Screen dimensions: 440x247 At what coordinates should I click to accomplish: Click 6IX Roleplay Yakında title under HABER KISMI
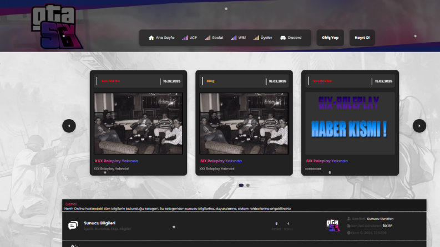click(327, 161)
